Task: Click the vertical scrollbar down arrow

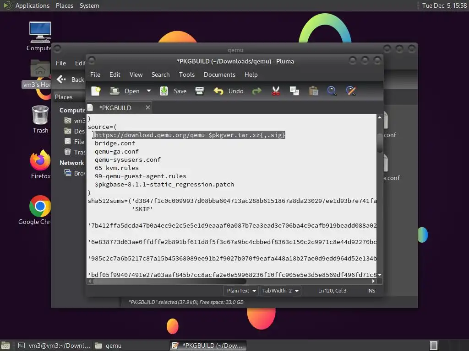Action: (x=380, y=275)
